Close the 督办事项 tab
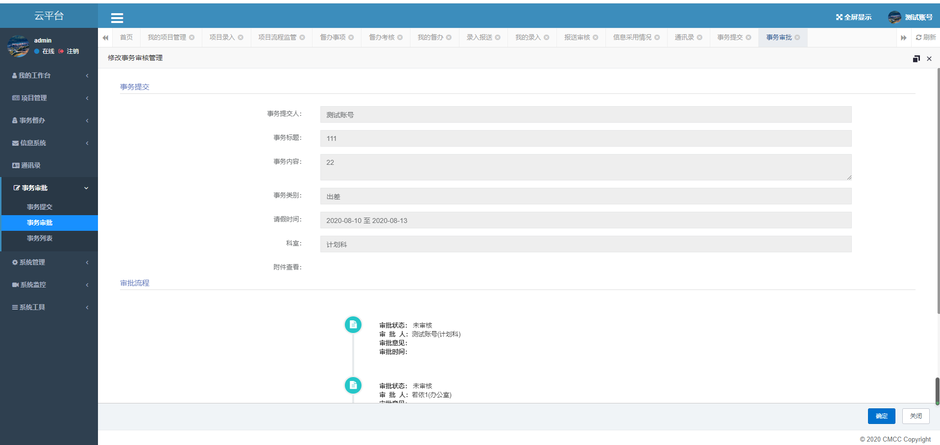This screenshot has width=940, height=445. (x=351, y=38)
